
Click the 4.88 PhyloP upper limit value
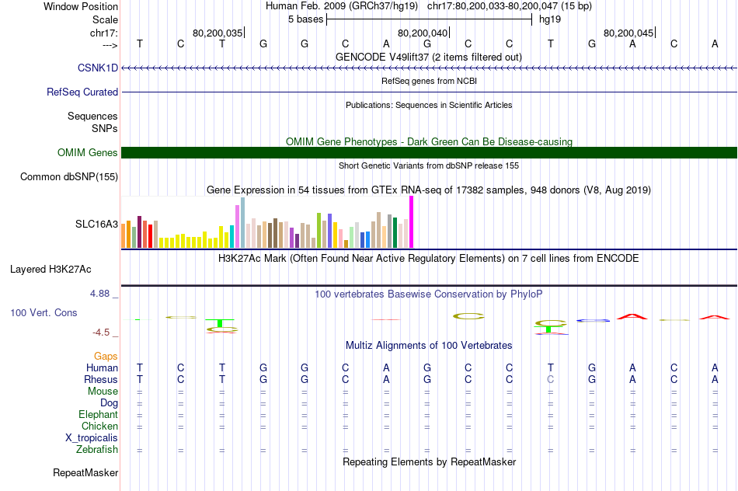(99, 294)
